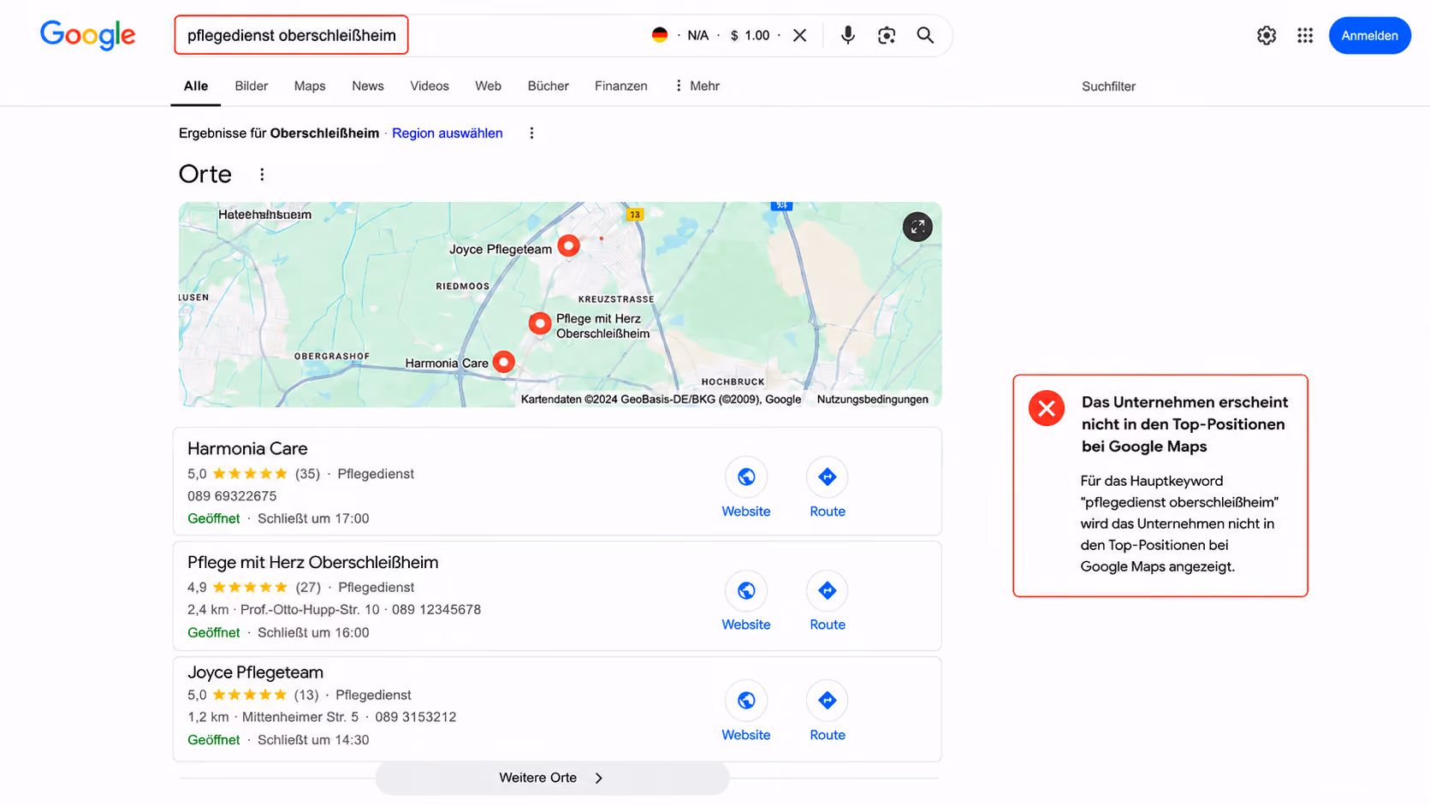This screenshot has width=1430, height=805.
Task: Click Joyce Pflegeteam phone number 089 3153212
Action: pos(416,717)
